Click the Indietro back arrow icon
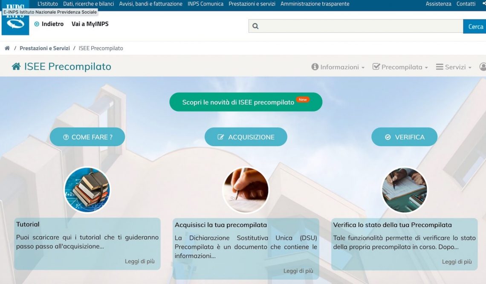The width and height of the screenshot is (486, 284). 37,24
